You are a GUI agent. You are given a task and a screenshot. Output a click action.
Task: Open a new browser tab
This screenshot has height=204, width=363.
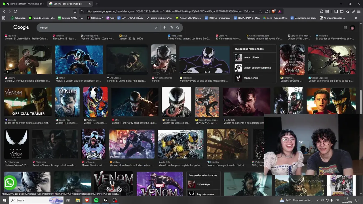click(x=97, y=4)
